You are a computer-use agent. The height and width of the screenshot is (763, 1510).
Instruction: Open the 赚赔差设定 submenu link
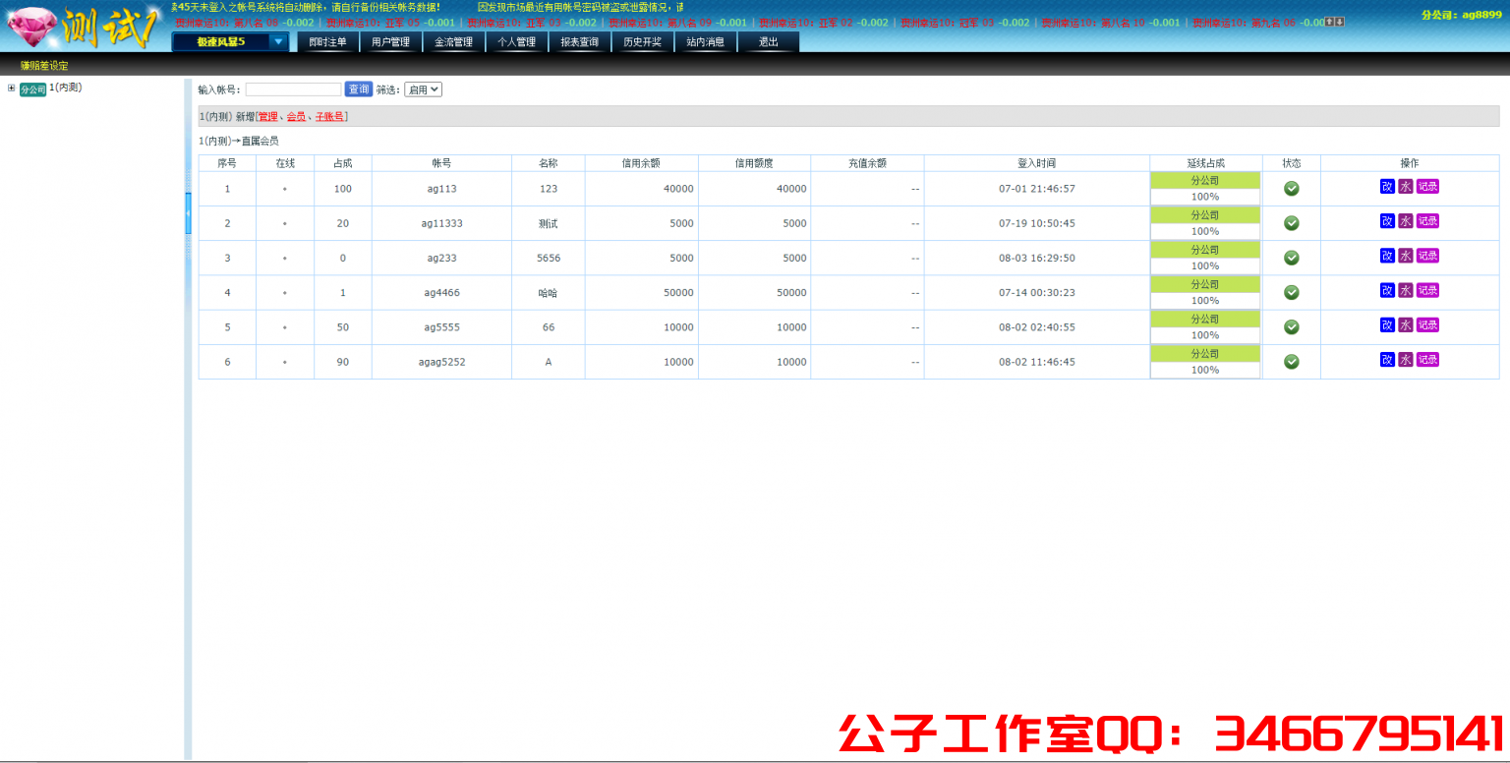coord(44,65)
